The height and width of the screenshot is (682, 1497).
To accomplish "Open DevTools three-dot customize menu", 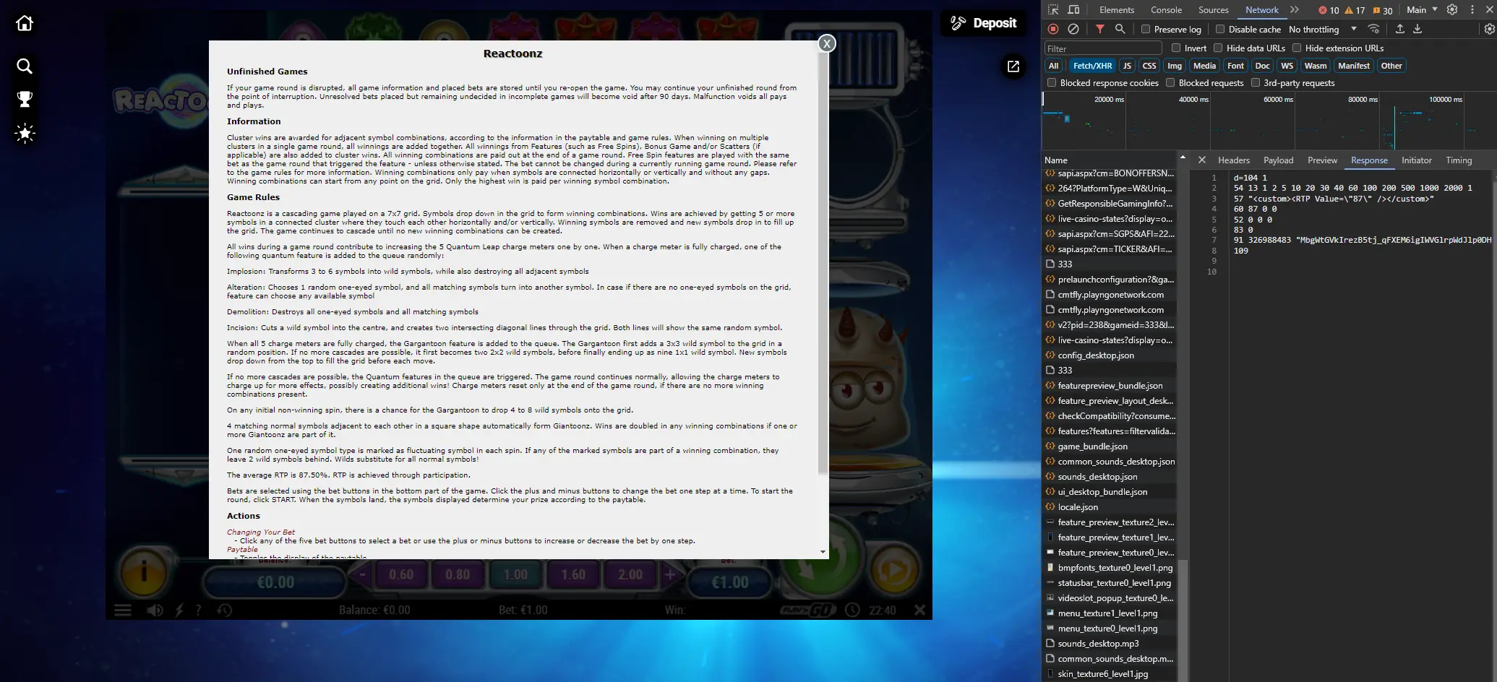I will tap(1472, 10).
